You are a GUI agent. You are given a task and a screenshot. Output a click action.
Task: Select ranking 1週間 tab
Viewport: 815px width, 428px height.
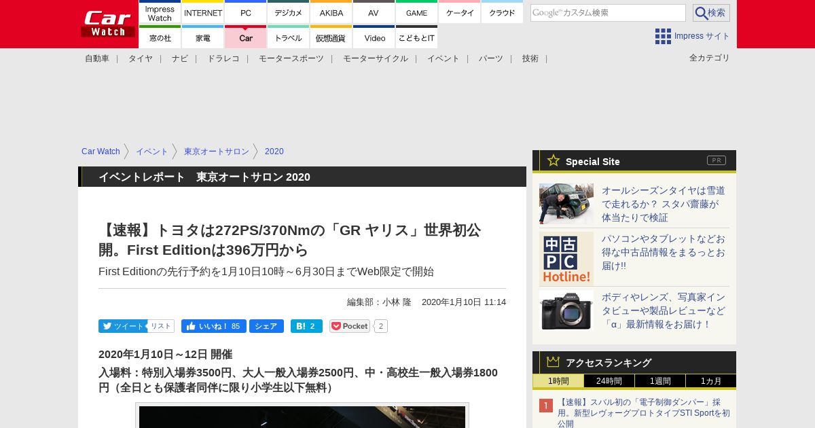(x=660, y=381)
